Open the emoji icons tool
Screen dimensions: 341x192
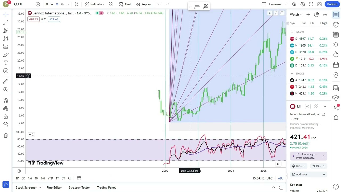coord(6,71)
